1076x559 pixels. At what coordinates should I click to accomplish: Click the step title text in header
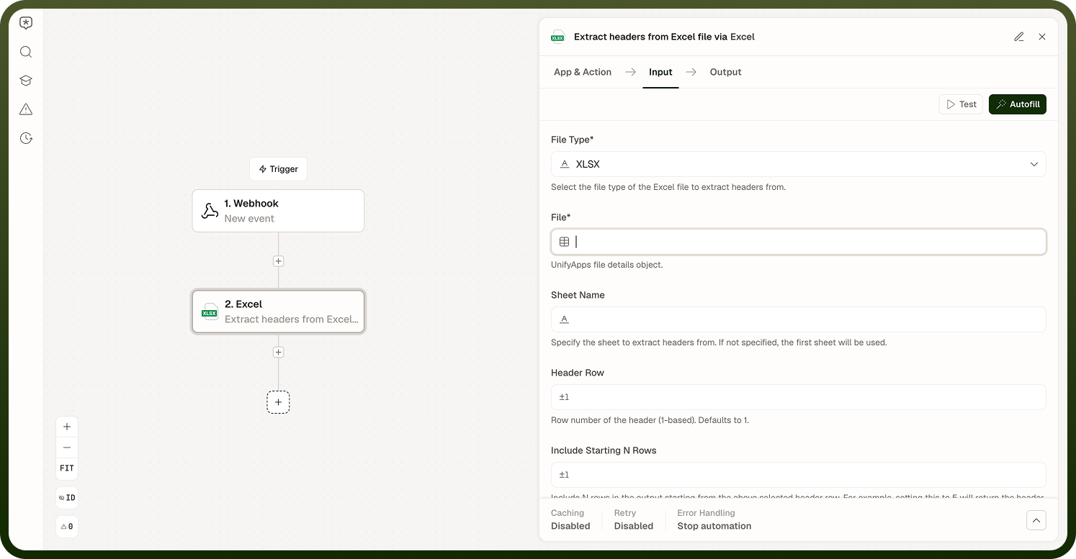click(x=664, y=37)
